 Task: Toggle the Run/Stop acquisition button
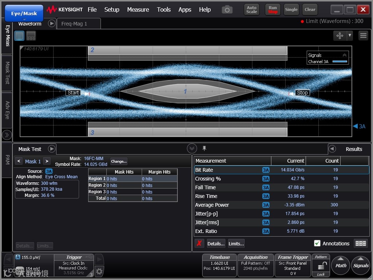coord(273,10)
